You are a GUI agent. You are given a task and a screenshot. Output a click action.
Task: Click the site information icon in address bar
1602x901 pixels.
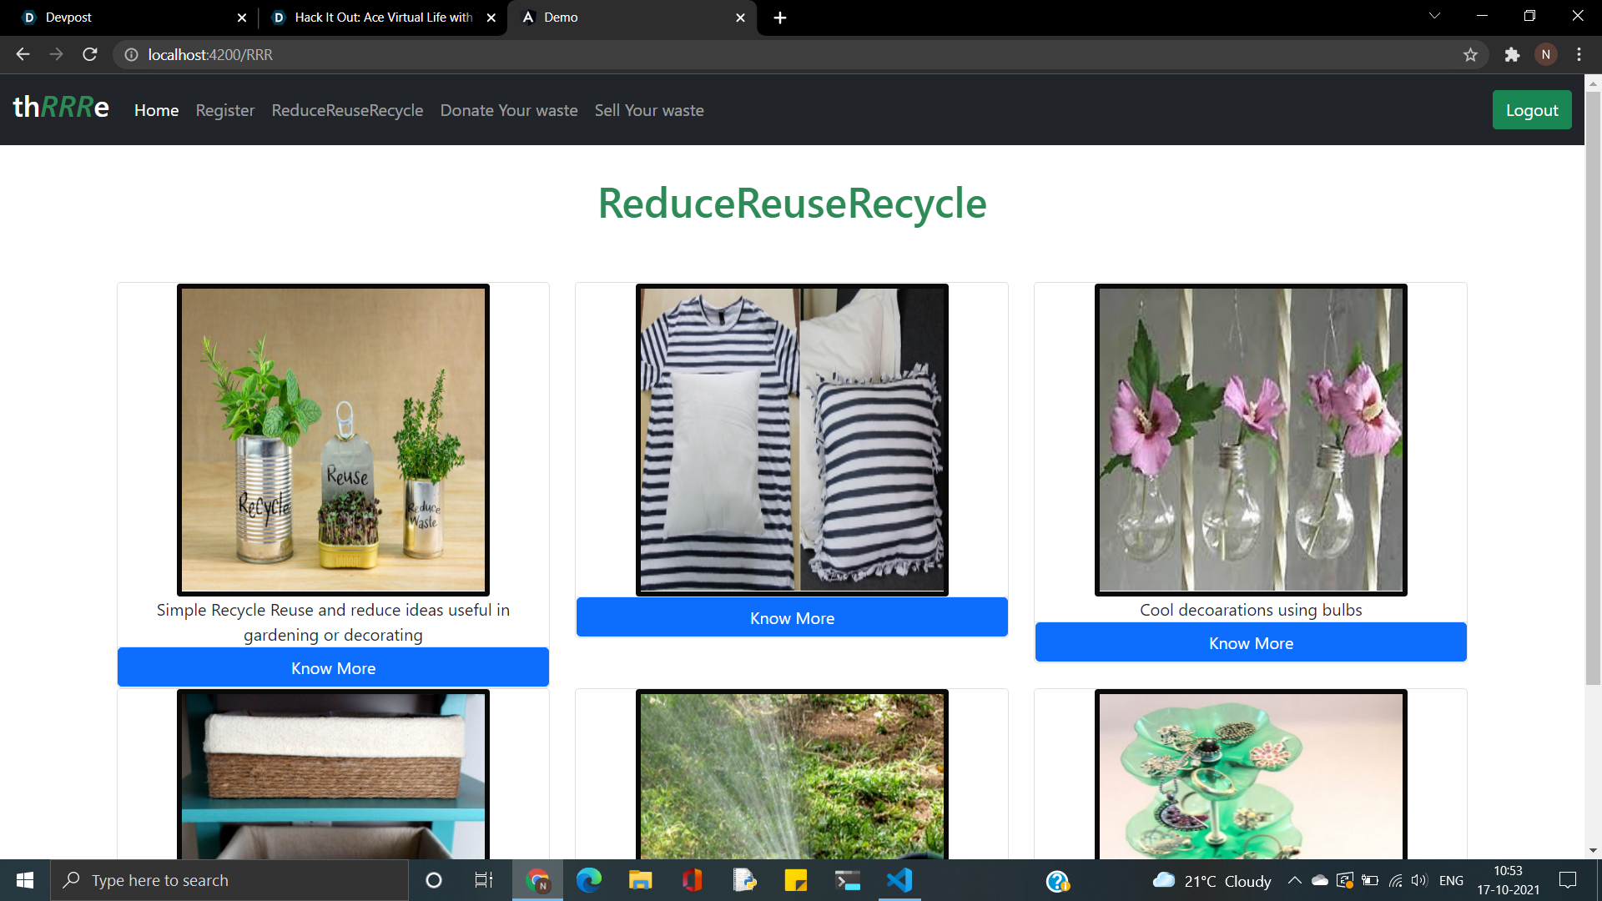[x=131, y=54]
